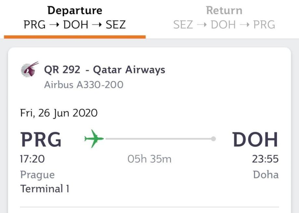Tap the Airbus A330-200 aircraft label

click(x=84, y=85)
